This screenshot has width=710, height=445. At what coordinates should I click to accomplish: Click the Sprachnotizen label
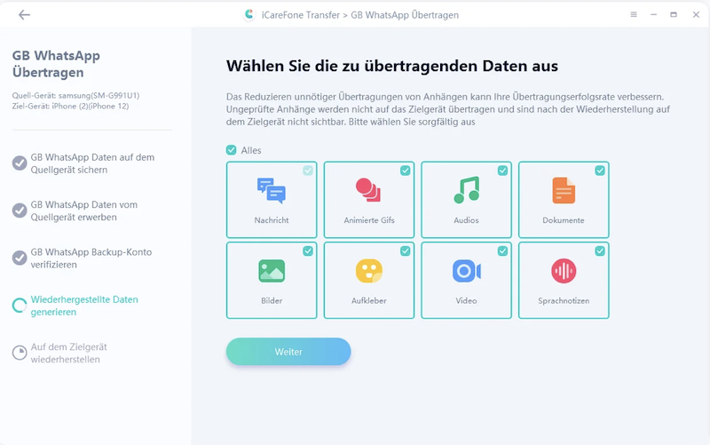click(x=564, y=301)
